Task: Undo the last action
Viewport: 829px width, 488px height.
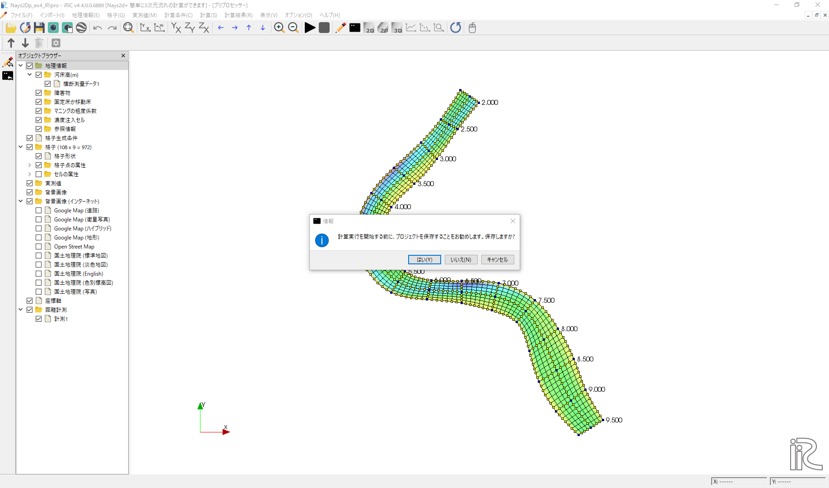Action: click(98, 28)
